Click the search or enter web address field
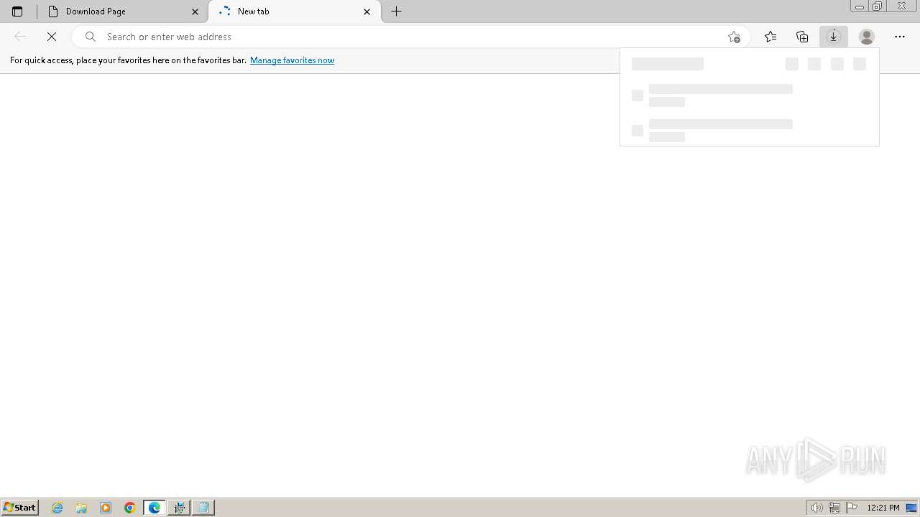This screenshot has width=920, height=517. pyautogui.click(x=410, y=37)
